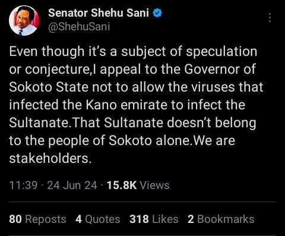Viewport: 285px width, 236px height.
Task: View the 4 Quotes list
Action: tap(98, 219)
